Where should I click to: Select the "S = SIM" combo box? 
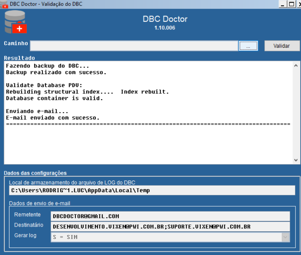click(166, 237)
